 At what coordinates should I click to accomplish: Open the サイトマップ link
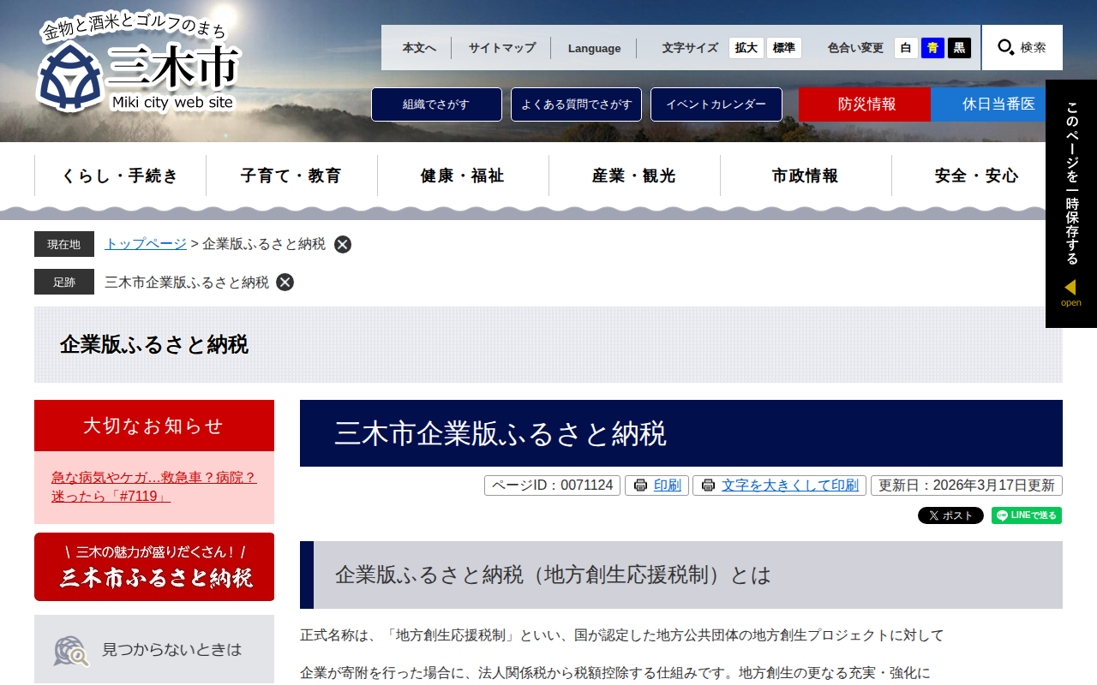point(502,48)
